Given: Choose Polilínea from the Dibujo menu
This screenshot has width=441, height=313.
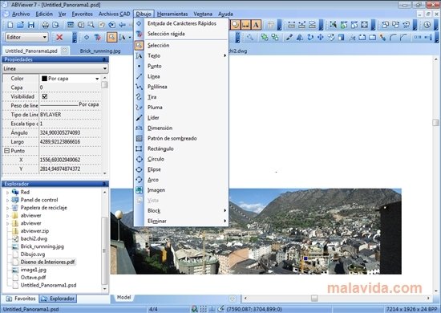Looking at the screenshot, I should [x=181, y=87].
